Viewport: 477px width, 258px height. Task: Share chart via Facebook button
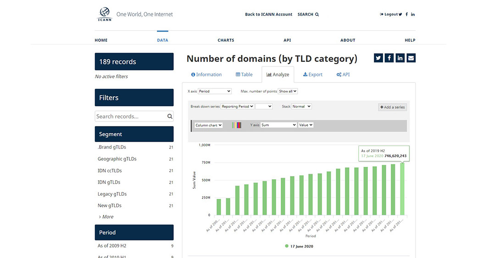389,58
